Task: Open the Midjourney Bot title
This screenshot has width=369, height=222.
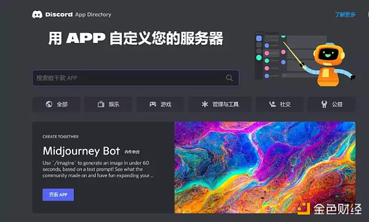Action: coord(81,151)
